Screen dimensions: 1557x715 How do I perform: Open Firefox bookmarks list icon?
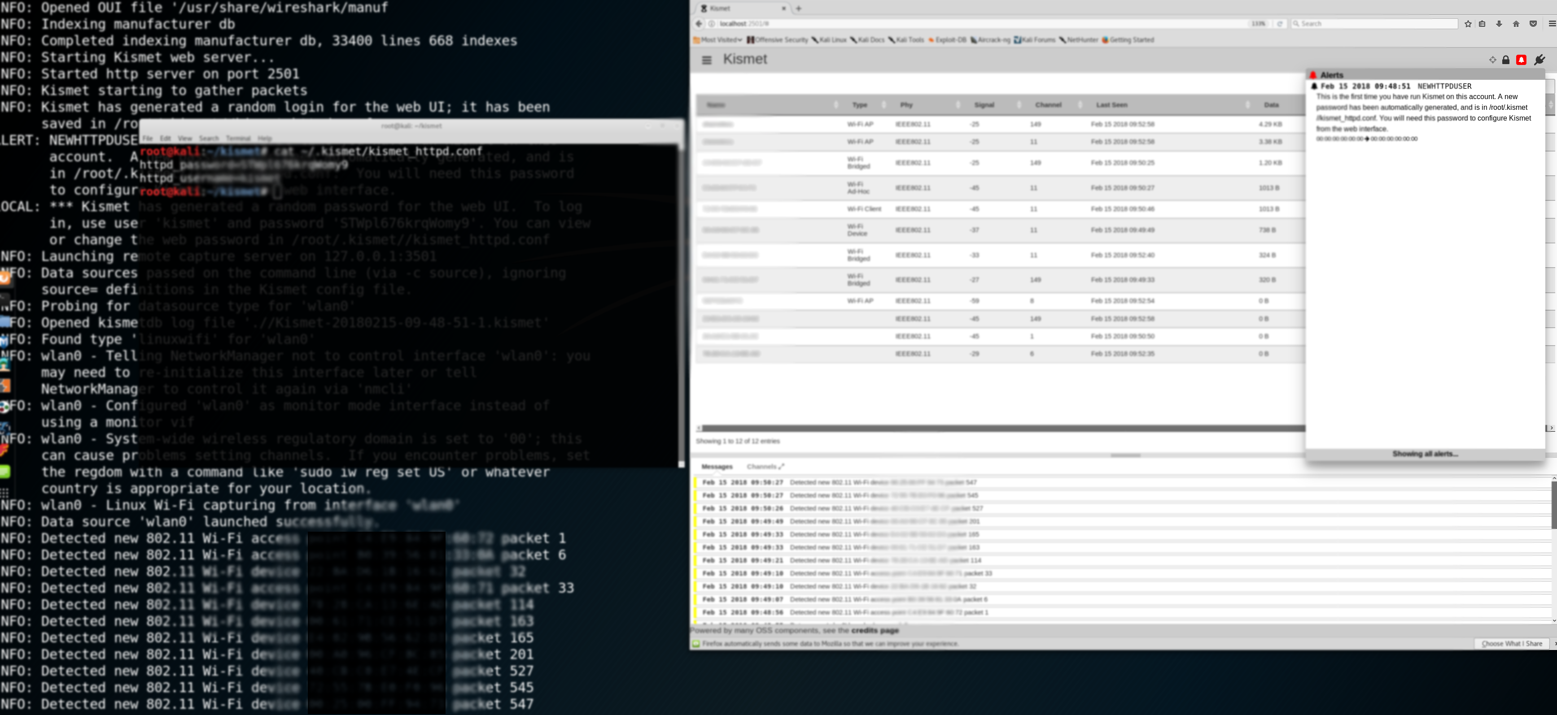[1482, 24]
